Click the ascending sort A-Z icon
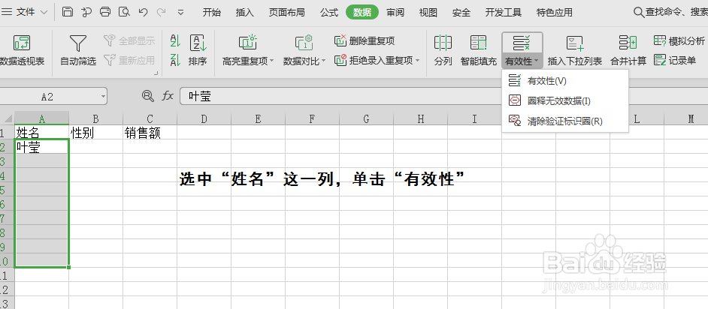 [x=175, y=41]
